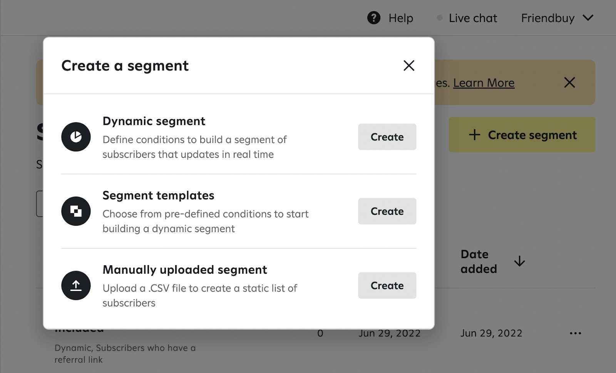This screenshot has height=373, width=616.
Task: Click the Segment templates overlapping squares icon
Action: (x=76, y=211)
